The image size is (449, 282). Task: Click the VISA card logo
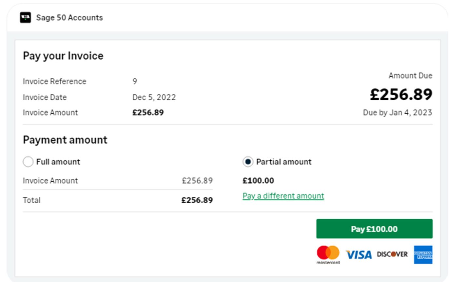[x=359, y=255]
